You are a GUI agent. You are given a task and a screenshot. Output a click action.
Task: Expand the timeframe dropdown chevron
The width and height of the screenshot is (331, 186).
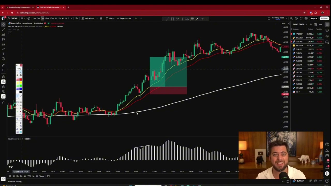(x=71, y=18)
